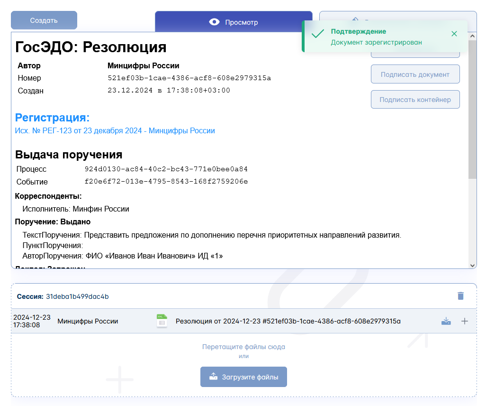Click the document number 521ef03b-1cae-4386-acf8-608e2979315a
The height and width of the screenshot is (406, 486).
click(x=189, y=78)
